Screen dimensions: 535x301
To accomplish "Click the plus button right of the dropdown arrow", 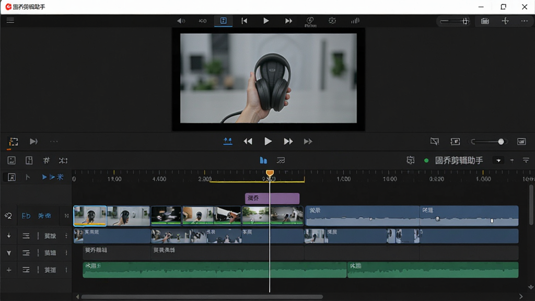I will point(512,160).
